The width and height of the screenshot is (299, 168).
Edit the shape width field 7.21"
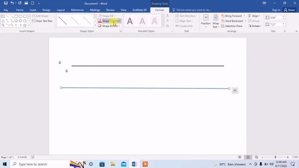click(x=276, y=24)
